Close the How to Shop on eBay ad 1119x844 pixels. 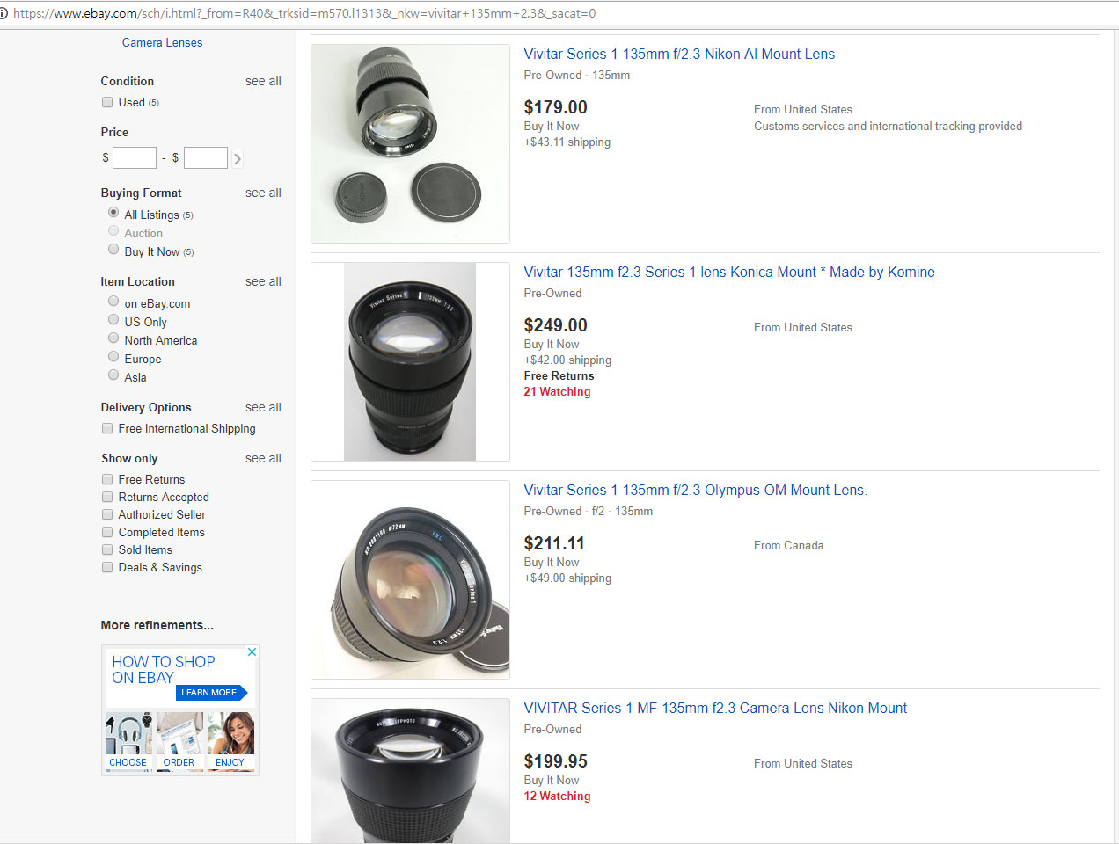click(252, 651)
